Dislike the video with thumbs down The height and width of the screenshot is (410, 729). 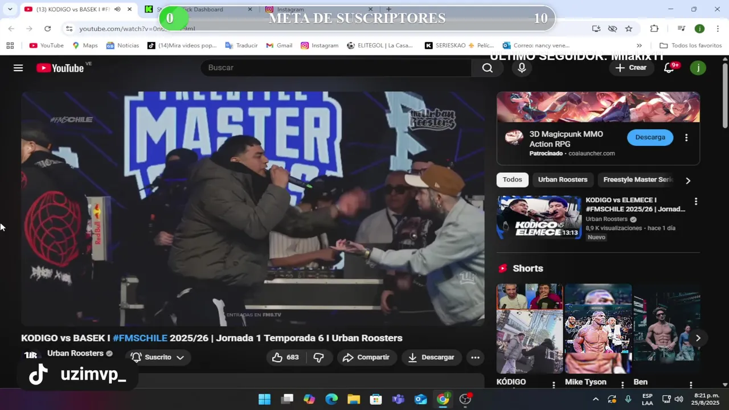coord(319,357)
